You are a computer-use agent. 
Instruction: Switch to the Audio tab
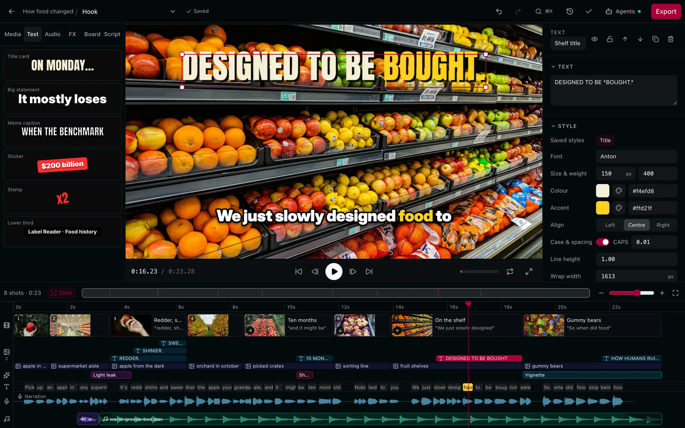(53, 34)
